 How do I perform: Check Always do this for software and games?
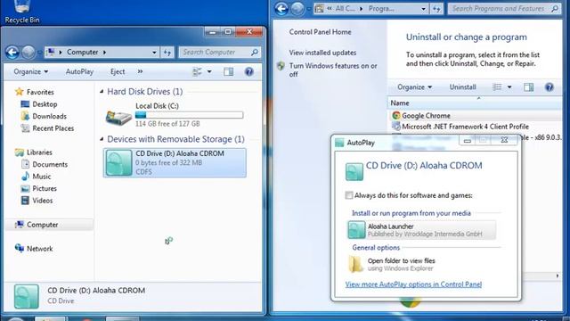click(x=349, y=195)
